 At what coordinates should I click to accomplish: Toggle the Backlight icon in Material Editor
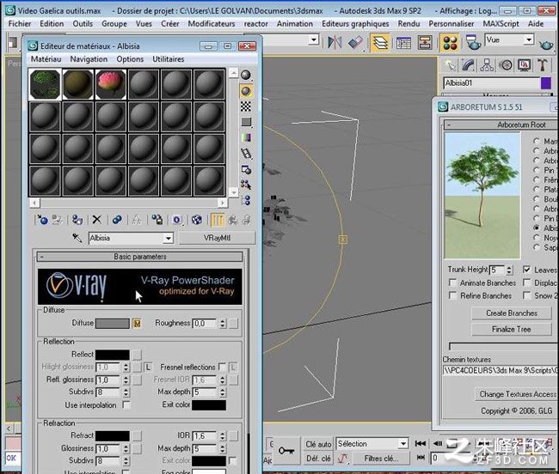(246, 91)
